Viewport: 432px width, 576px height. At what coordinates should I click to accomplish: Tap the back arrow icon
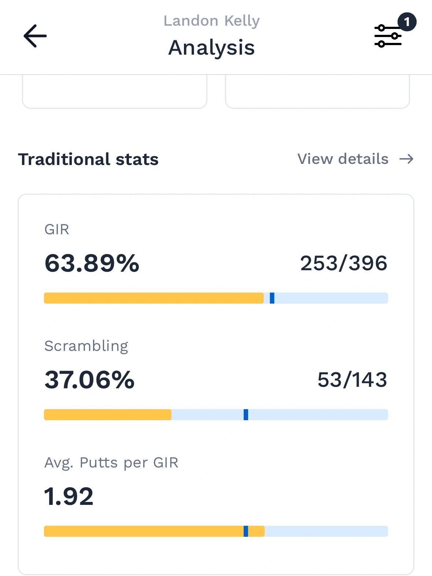tap(35, 36)
